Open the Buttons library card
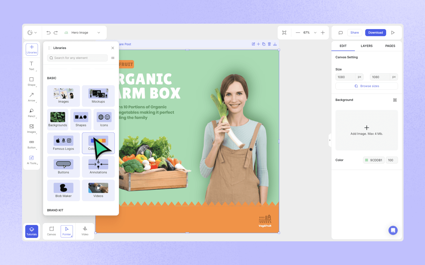This screenshot has width=425, height=265. [64, 167]
